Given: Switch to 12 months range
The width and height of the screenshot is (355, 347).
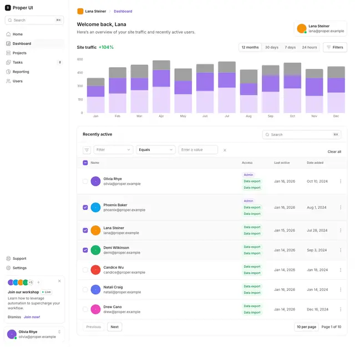Looking at the screenshot, I should (x=250, y=47).
